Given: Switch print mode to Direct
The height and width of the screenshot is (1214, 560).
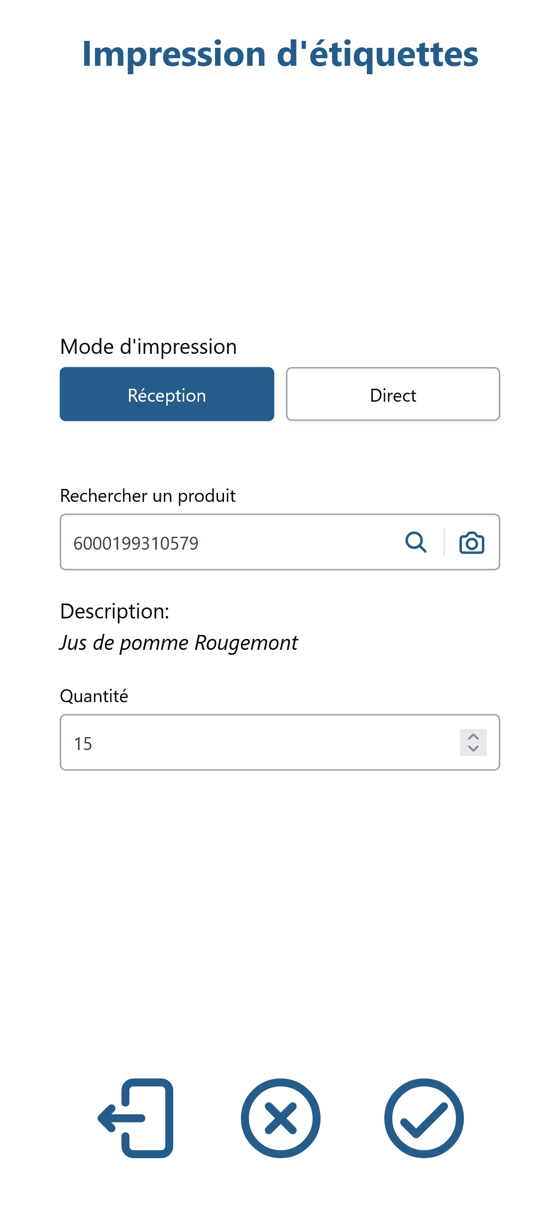Looking at the screenshot, I should coord(393,394).
